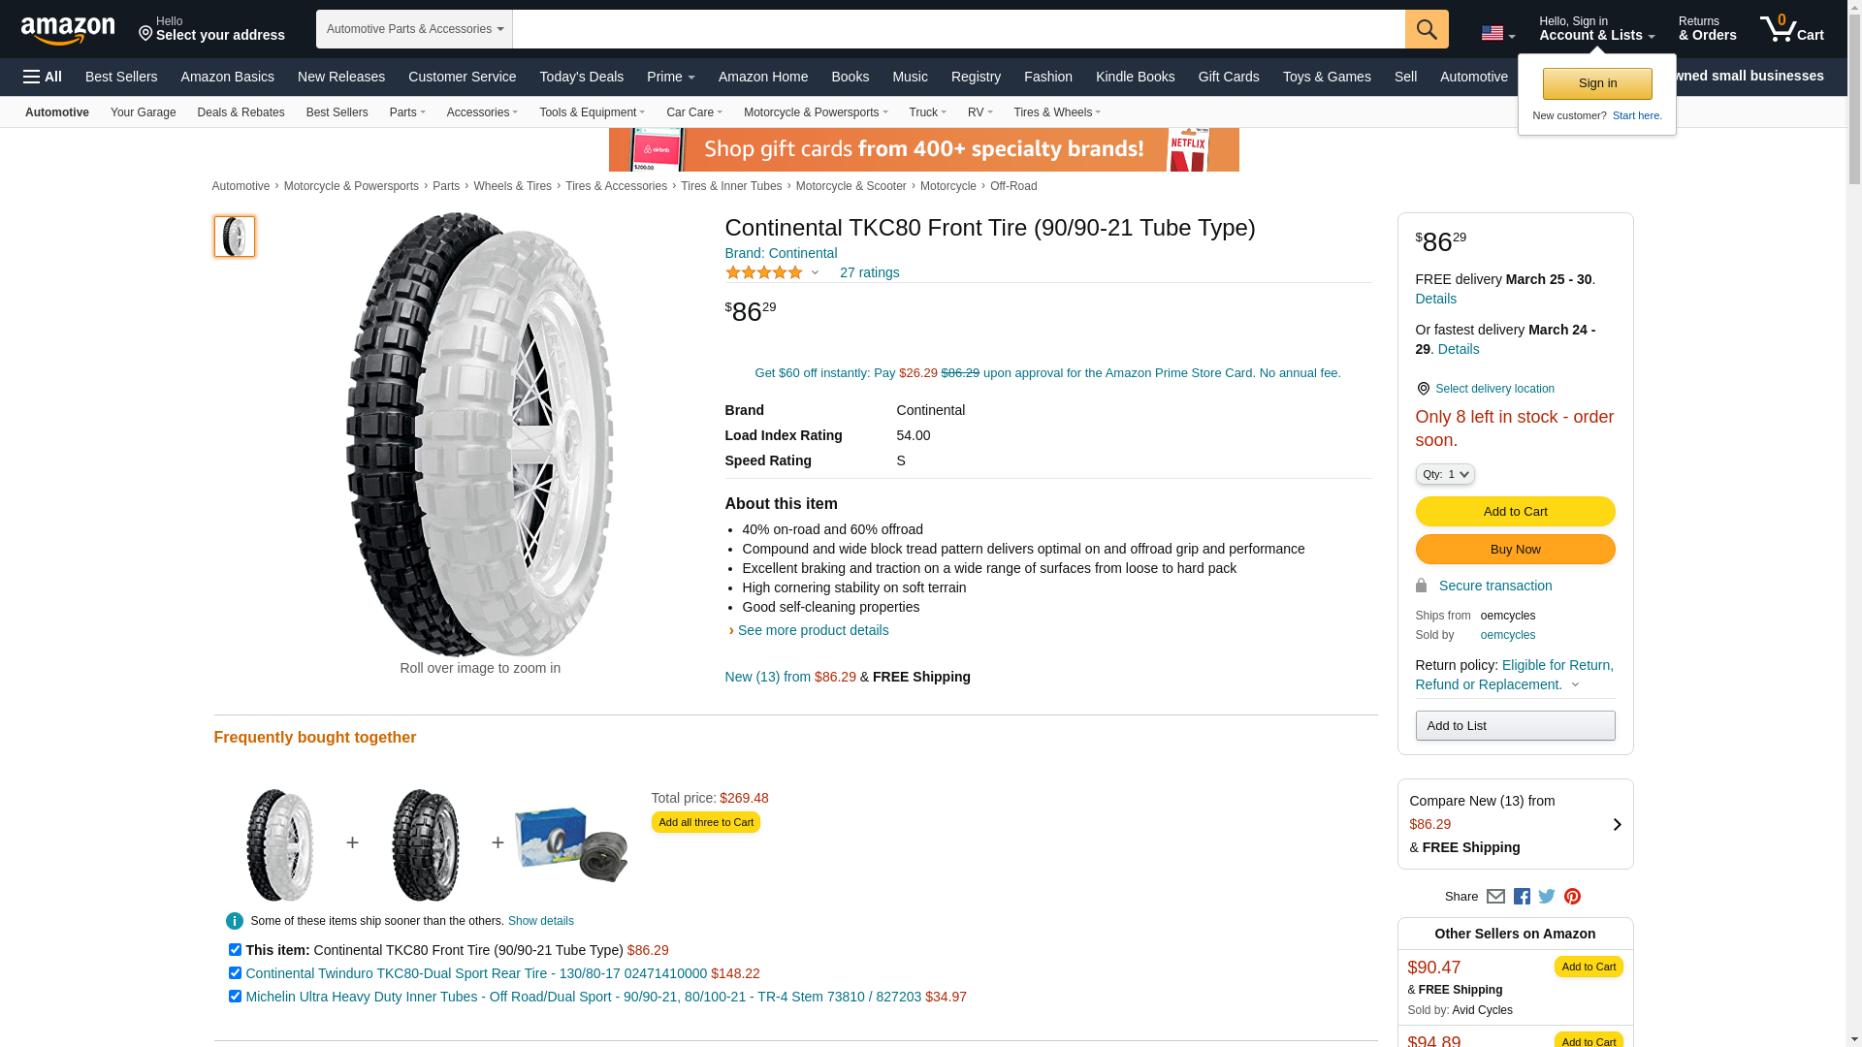Uncheck the Michelin Inner Tubes checkbox
This screenshot has width=1862, height=1047.
(235, 997)
